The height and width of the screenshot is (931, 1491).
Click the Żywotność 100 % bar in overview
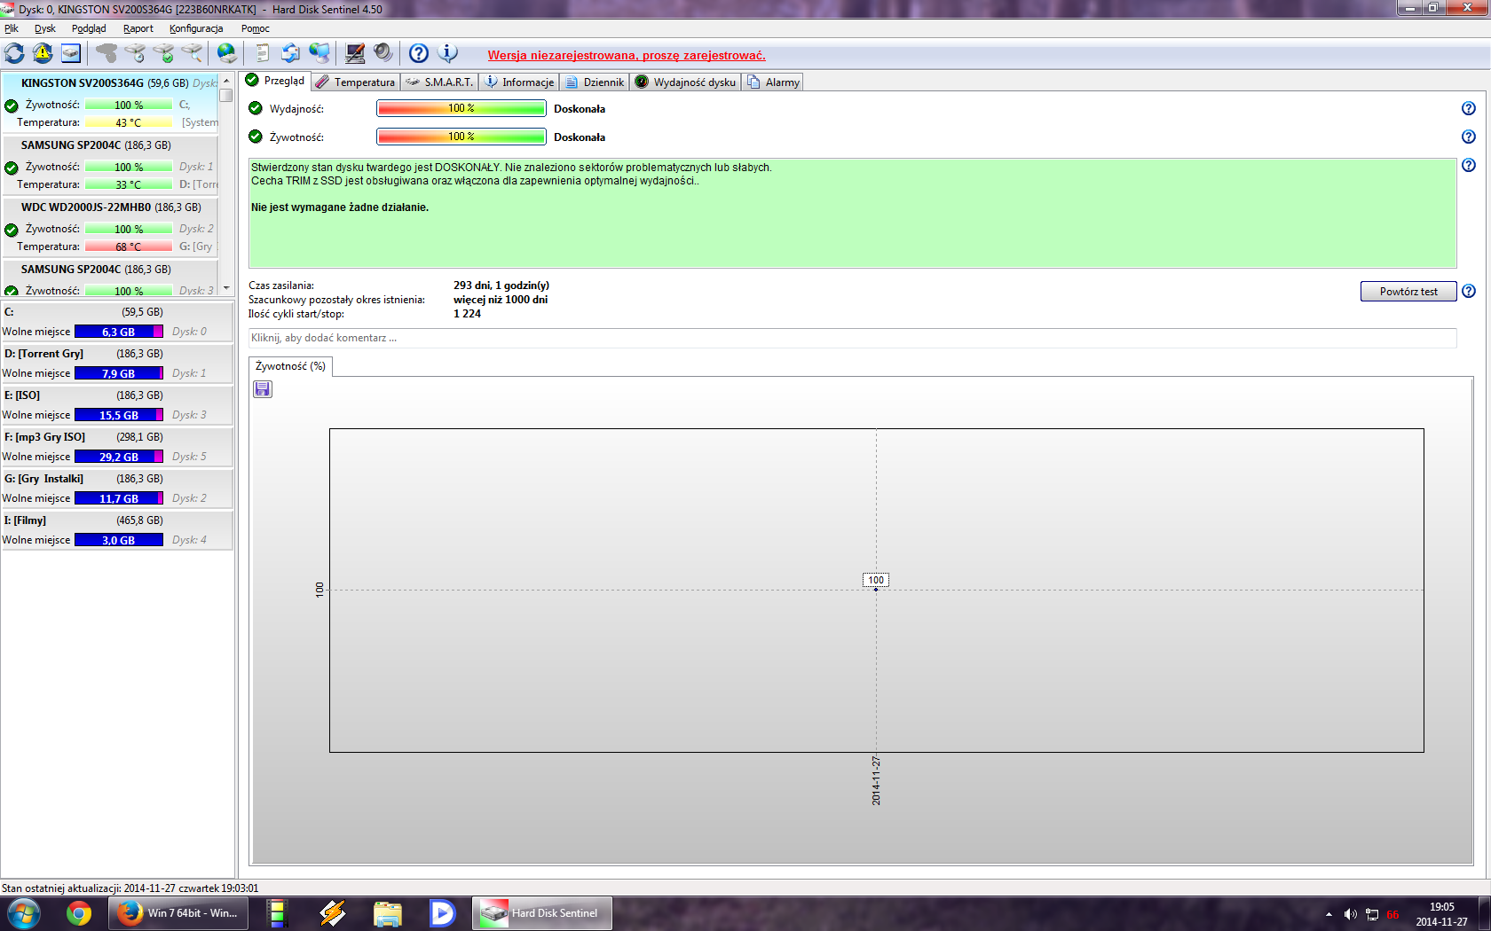[x=461, y=137]
